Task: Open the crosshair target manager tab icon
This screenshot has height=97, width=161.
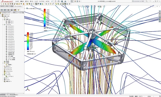Action: point(12,10)
